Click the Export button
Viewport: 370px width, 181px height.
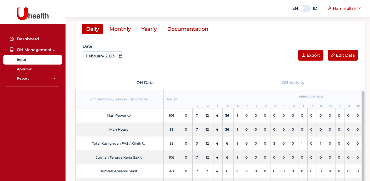pos(311,55)
